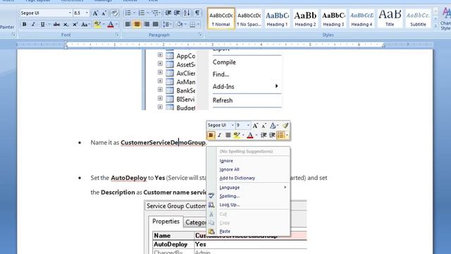451x254 pixels.
Task: Apply Superscript formatting from the ribbon
Action: coord(75,25)
